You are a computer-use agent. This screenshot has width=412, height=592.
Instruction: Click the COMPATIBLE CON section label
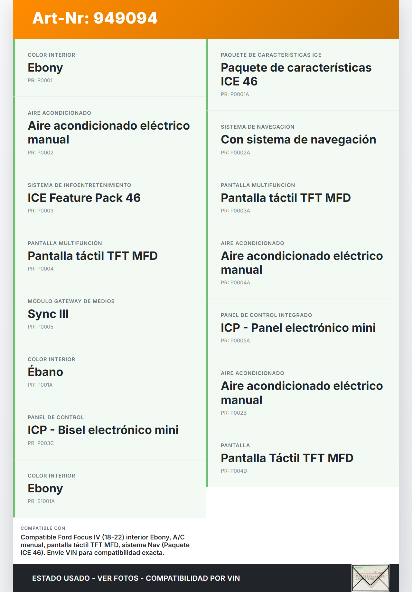point(43,528)
